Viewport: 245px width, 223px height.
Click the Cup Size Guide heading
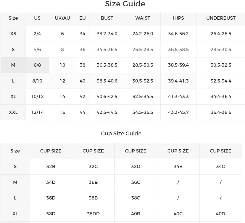pyautogui.click(x=121, y=133)
